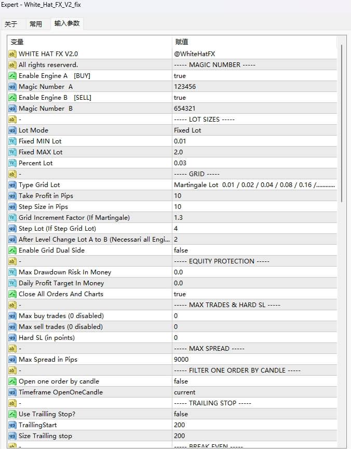Open the Type Grid Lot Martingale Lot value

[x=254, y=184]
